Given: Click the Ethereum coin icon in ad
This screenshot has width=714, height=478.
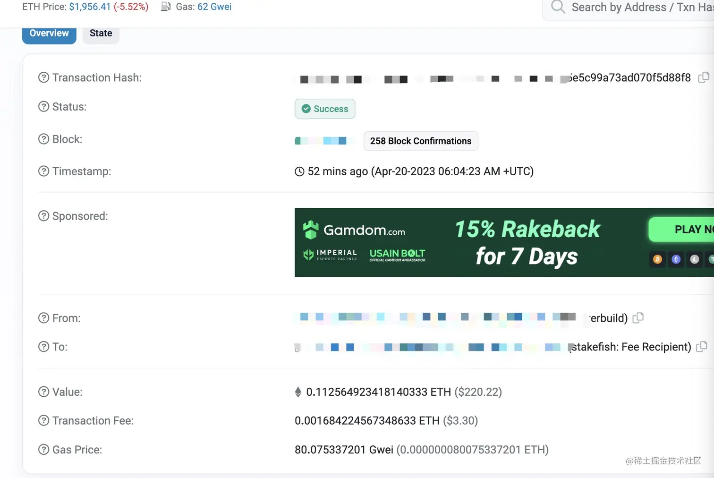Looking at the screenshot, I should (x=676, y=259).
